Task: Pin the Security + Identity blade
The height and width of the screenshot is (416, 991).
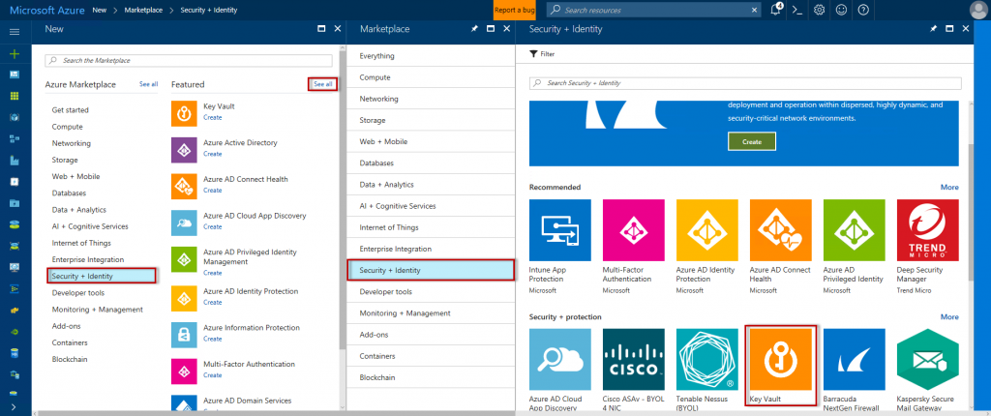Action: pos(933,29)
